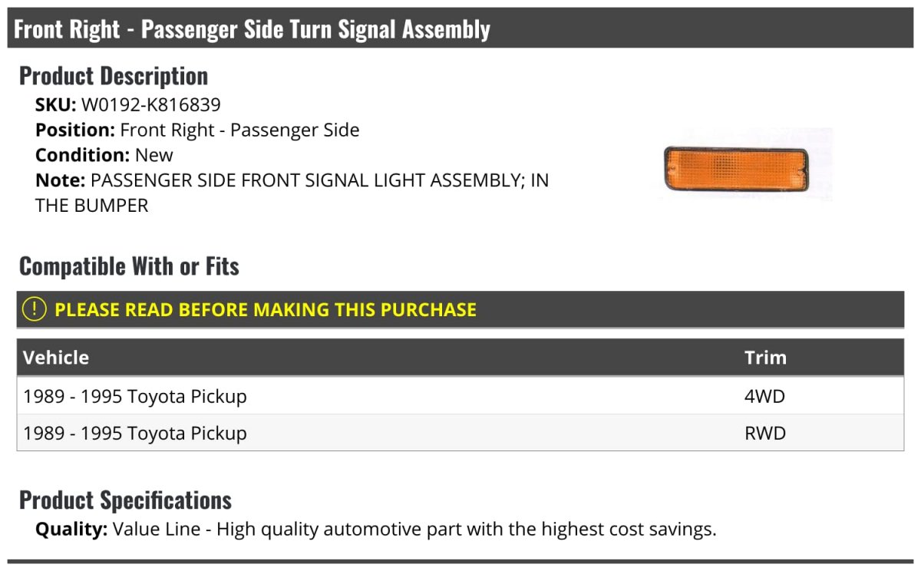Select the 1989 - 1995 Toyota Pickup 4WD row
921x571 pixels.
pos(460,397)
